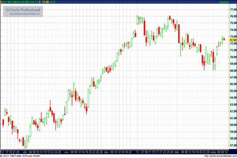Select the nov. month on the time axis
This screenshot has width=237, height=158.
tap(67, 152)
